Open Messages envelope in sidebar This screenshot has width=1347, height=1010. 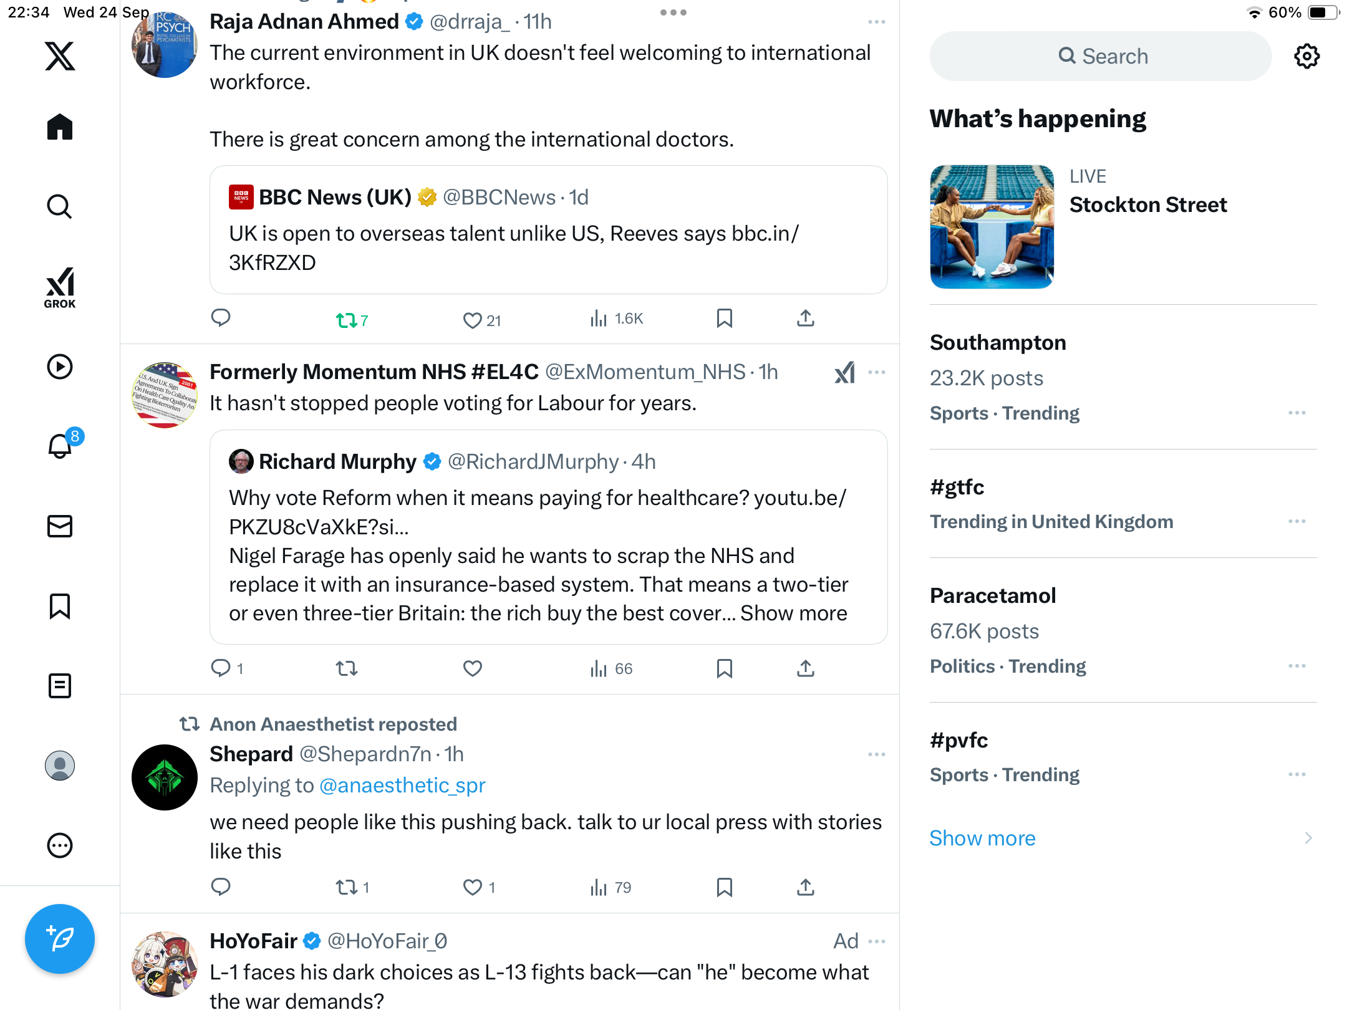pos(60,526)
